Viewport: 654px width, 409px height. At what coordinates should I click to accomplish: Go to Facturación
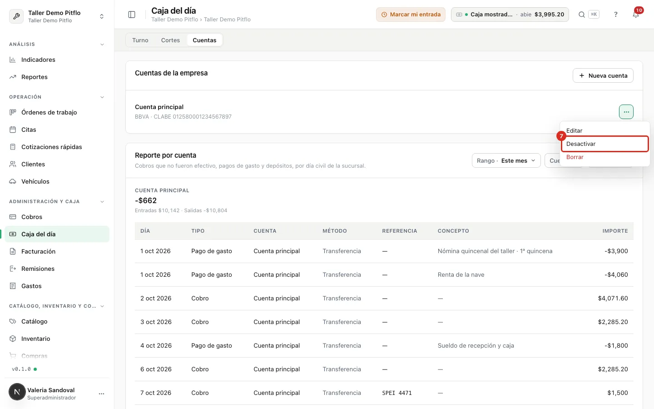[x=57, y=251]
